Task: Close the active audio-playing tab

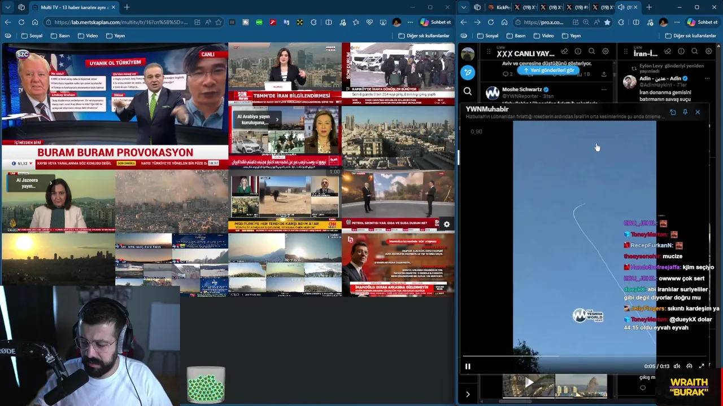Action: [x=635, y=7]
